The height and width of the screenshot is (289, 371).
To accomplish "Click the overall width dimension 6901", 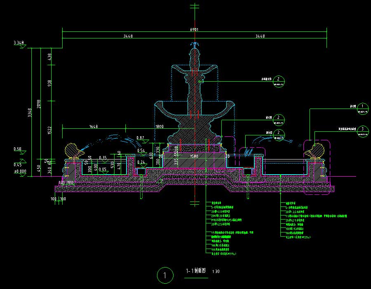I will point(194,30).
